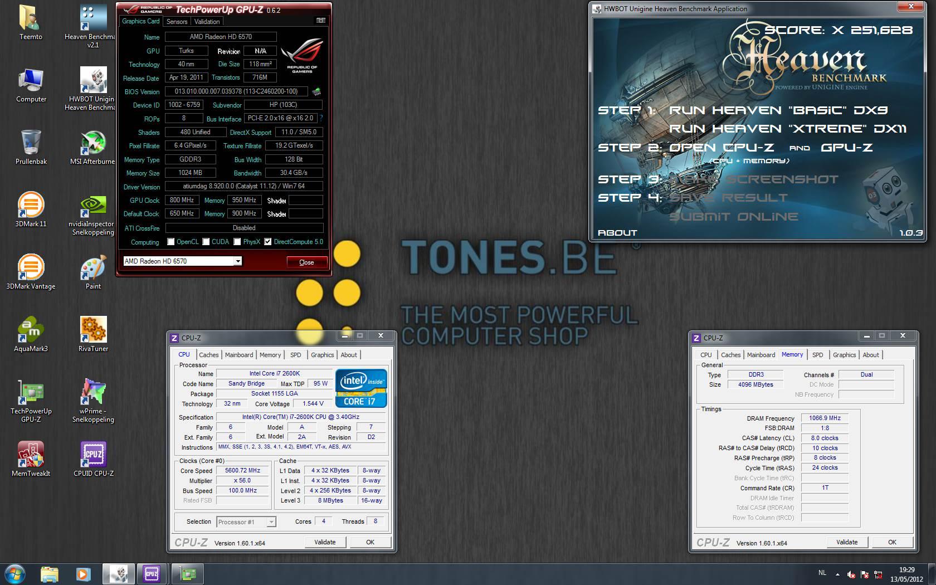Run Heaven XTREME DX11 benchmark
The width and height of the screenshot is (936, 585).
(788, 129)
